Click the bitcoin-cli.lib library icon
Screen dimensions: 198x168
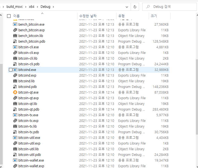point(15,58)
